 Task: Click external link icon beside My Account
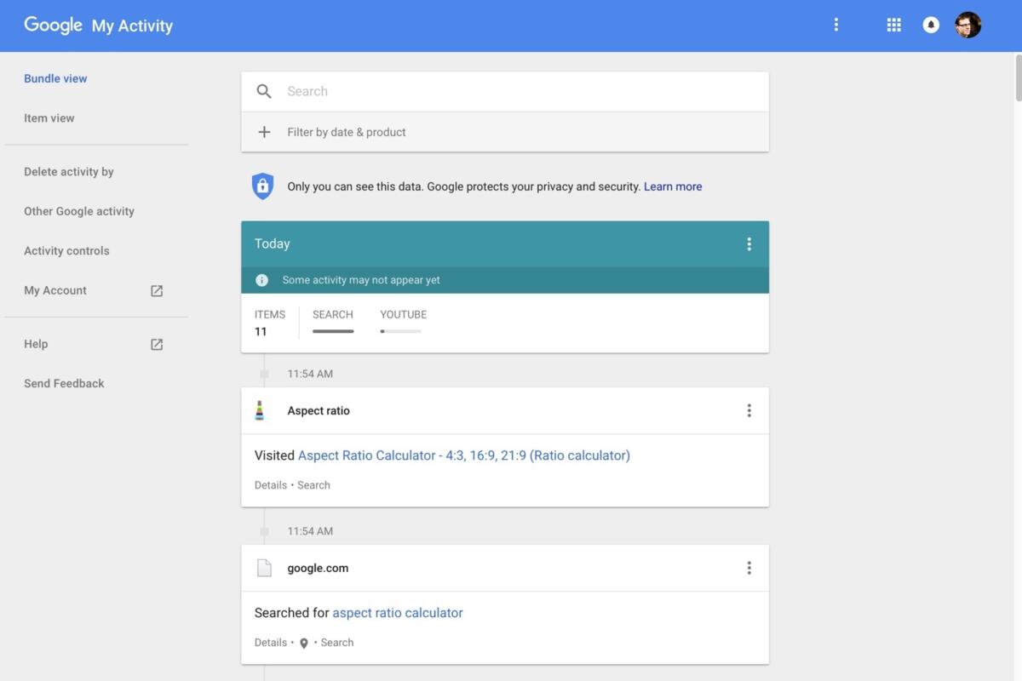coord(157,291)
